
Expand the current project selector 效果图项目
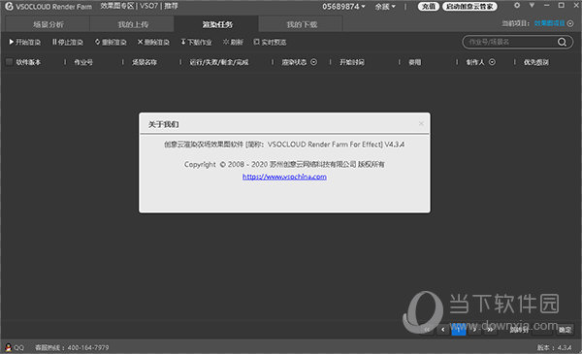570,23
